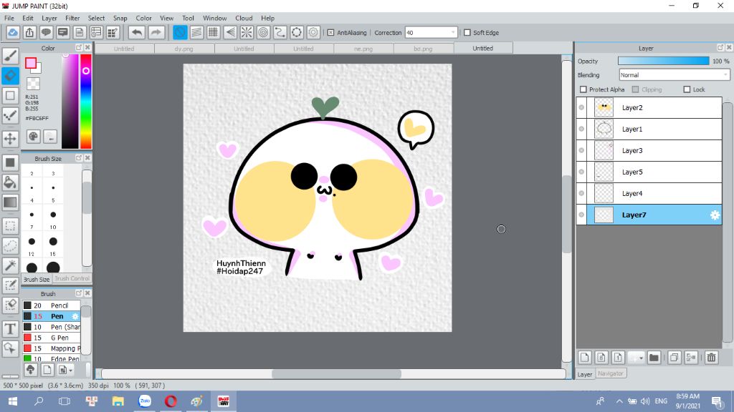734x412 pixels.
Task: Switch to the dy.png document tab
Action: pyautogui.click(x=183, y=49)
